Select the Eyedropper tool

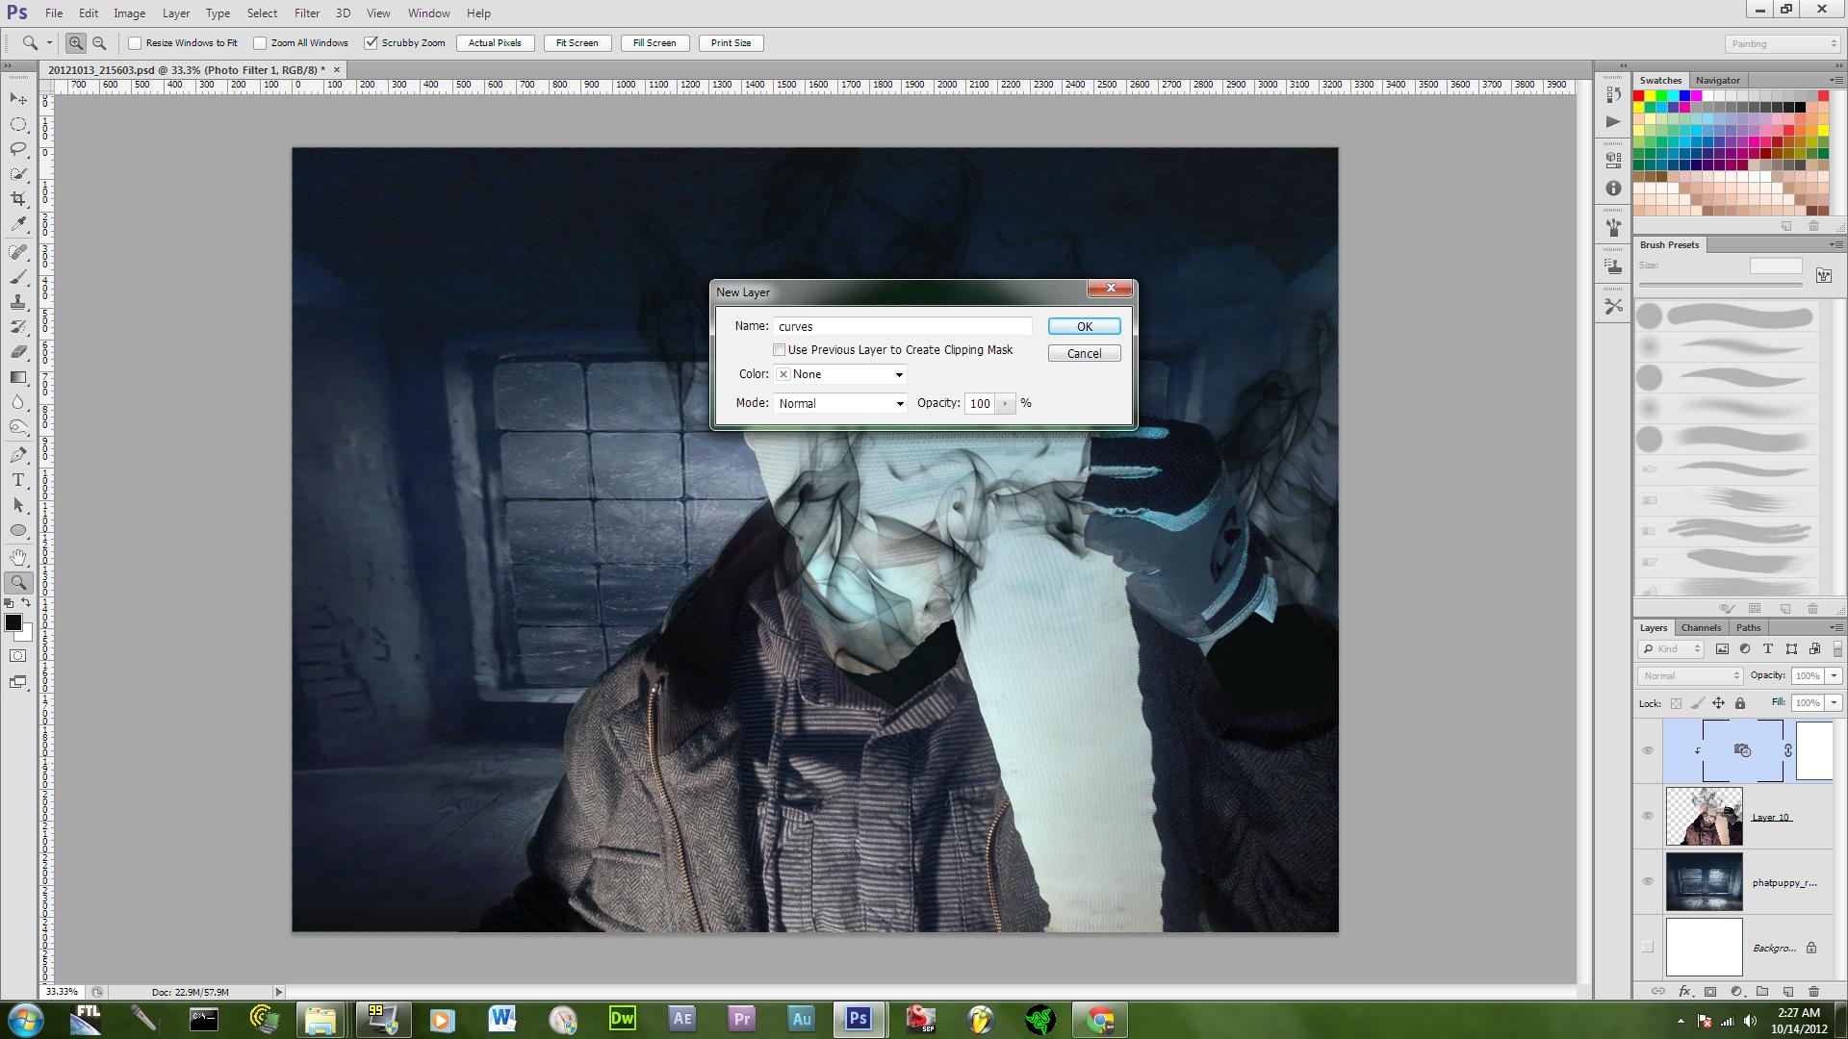[x=18, y=224]
